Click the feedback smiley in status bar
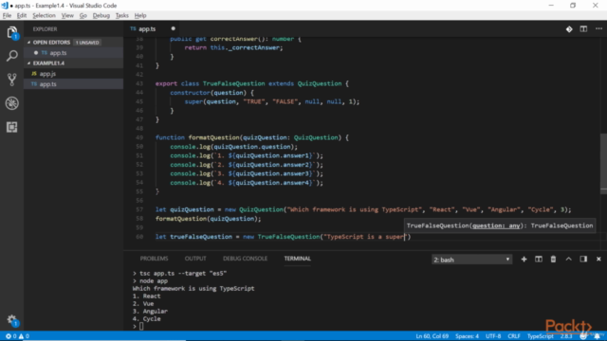This screenshot has width=607, height=341. [x=583, y=336]
